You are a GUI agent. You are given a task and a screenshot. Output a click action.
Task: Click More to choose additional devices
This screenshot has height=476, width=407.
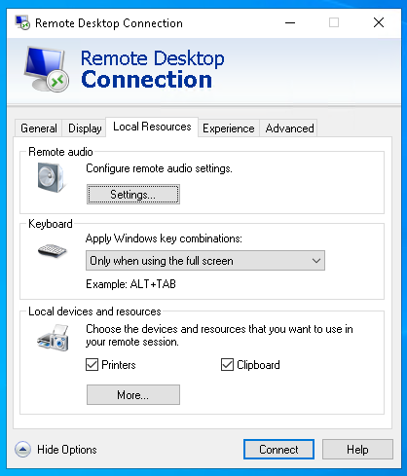pyautogui.click(x=133, y=395)
